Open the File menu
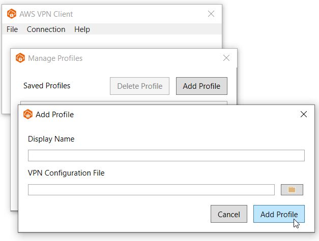319x241 pixels. coord(12,29)
